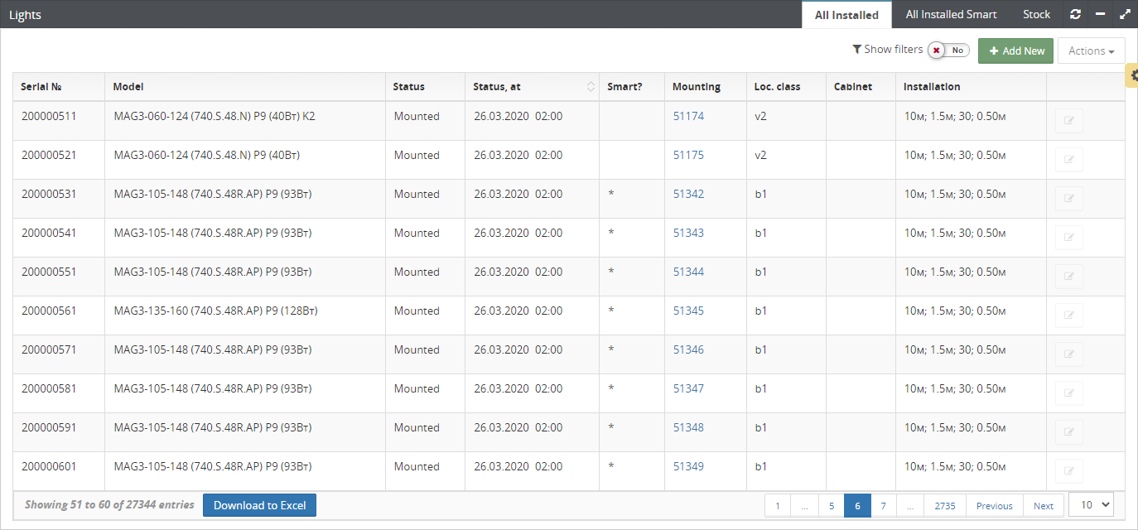Screen dimensions: 1138x530
Task: Click the collapse panel dash icon
Action: tap(1100, 14)
